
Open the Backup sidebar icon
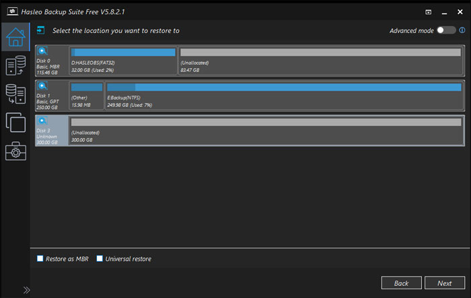click(15, 65)
